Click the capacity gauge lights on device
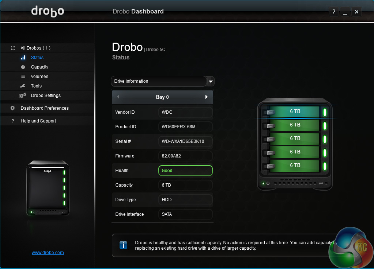 pyautogui.click(x=295, y=183)
